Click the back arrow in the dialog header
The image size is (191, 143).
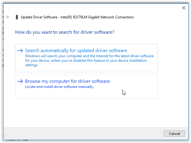(8, 17)
